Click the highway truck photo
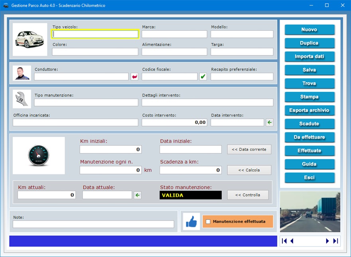 [x=310, y=212]
